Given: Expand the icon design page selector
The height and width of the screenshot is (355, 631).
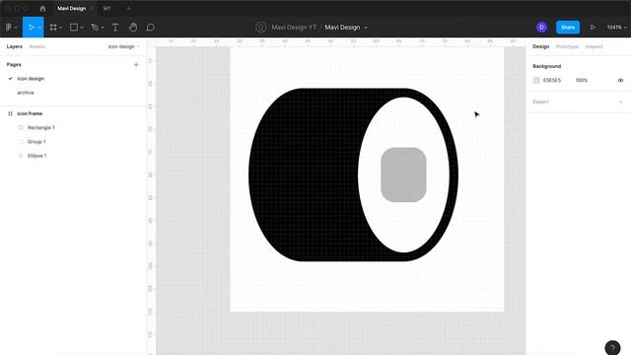Looking at the screenshot, I should pyautogui.click(x=123, y=46).
